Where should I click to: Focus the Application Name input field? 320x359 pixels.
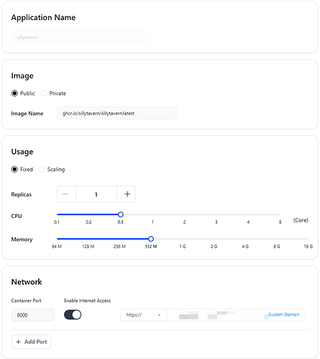(x=80, y=37)
